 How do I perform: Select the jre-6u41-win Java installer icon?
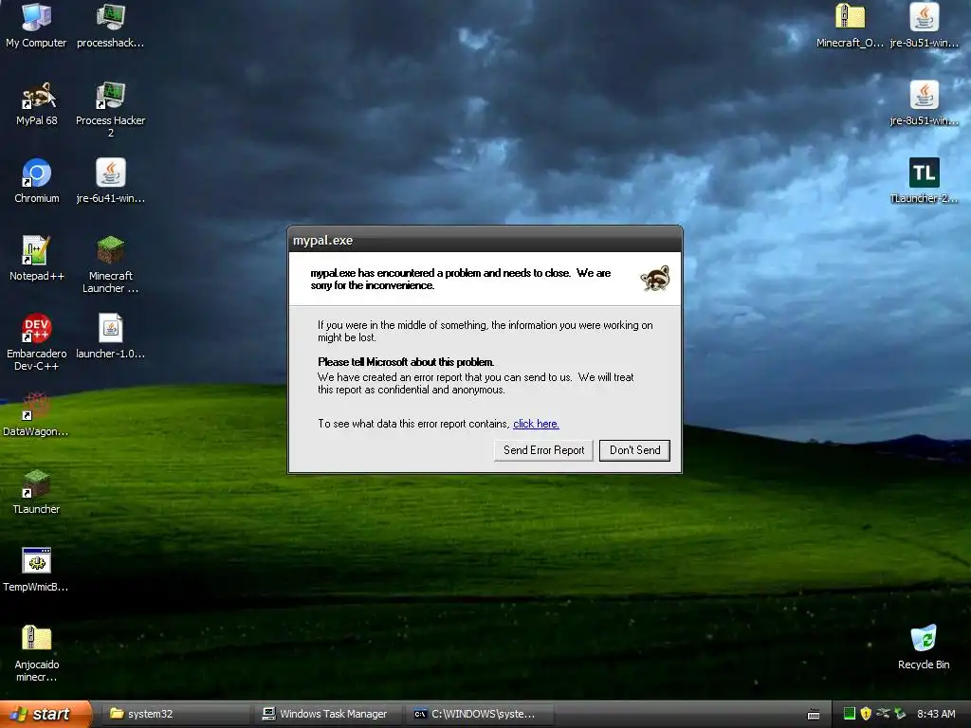tap(110, 181)
